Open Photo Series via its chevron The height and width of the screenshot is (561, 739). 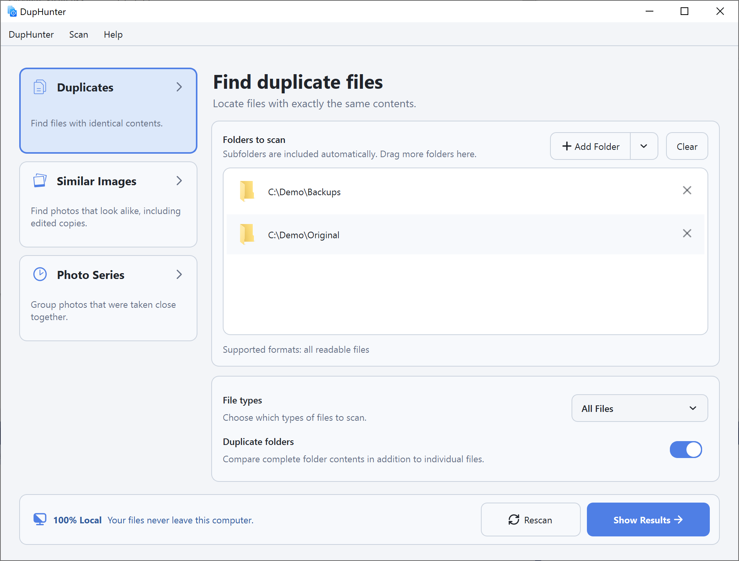point(179,274)
